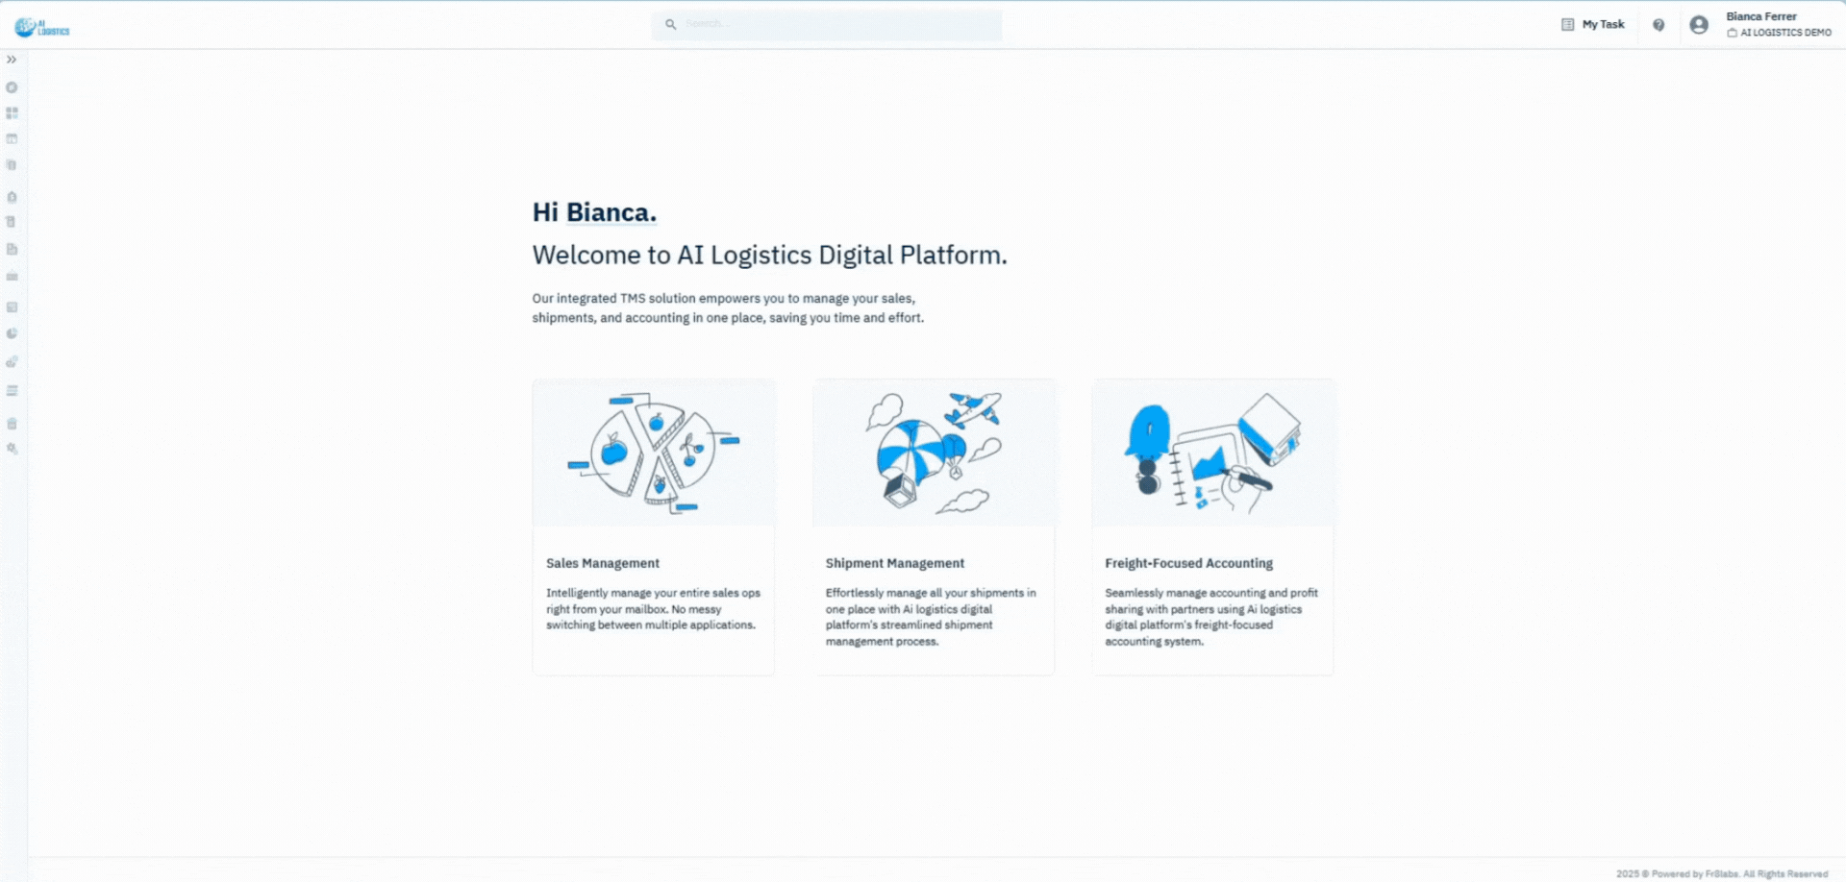Open the compass icon in sidebar
This screenshot has width=1846, height=882.
click(12, 87)
